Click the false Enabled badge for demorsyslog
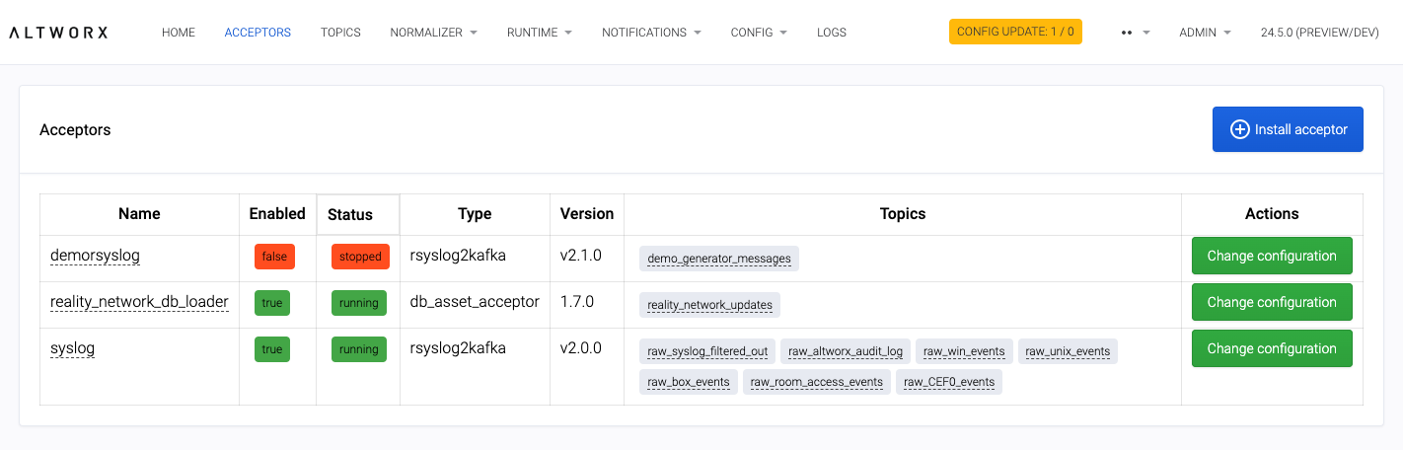 (274, 257)
